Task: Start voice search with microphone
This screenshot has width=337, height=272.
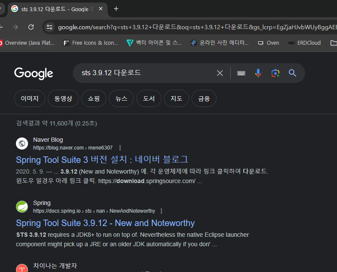Action: point(258,73)
